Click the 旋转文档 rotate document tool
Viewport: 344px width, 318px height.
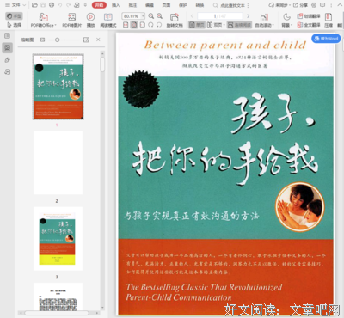[x=175, y=21]
